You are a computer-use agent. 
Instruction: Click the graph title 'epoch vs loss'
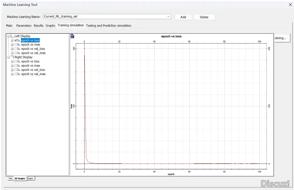tap(171, 36)
